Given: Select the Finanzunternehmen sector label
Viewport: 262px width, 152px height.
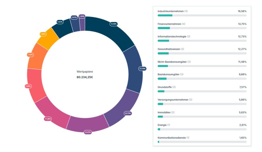Looking at the screenshot, I should (x=169, y=24).
